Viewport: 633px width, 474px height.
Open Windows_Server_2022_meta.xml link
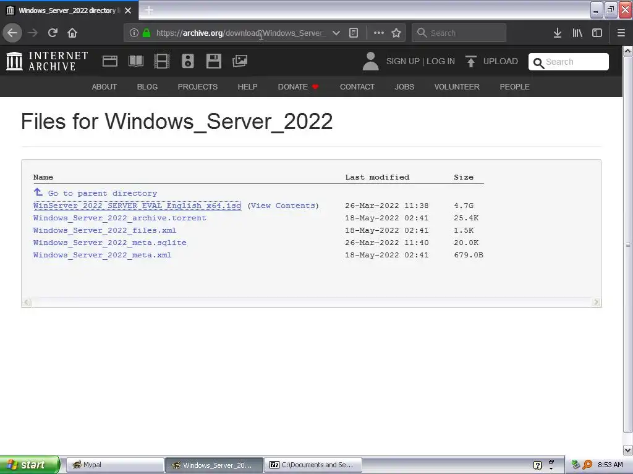pos(102,255)
